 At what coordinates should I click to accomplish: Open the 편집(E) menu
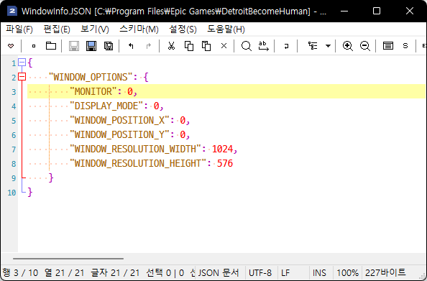[x=57, y=29]
